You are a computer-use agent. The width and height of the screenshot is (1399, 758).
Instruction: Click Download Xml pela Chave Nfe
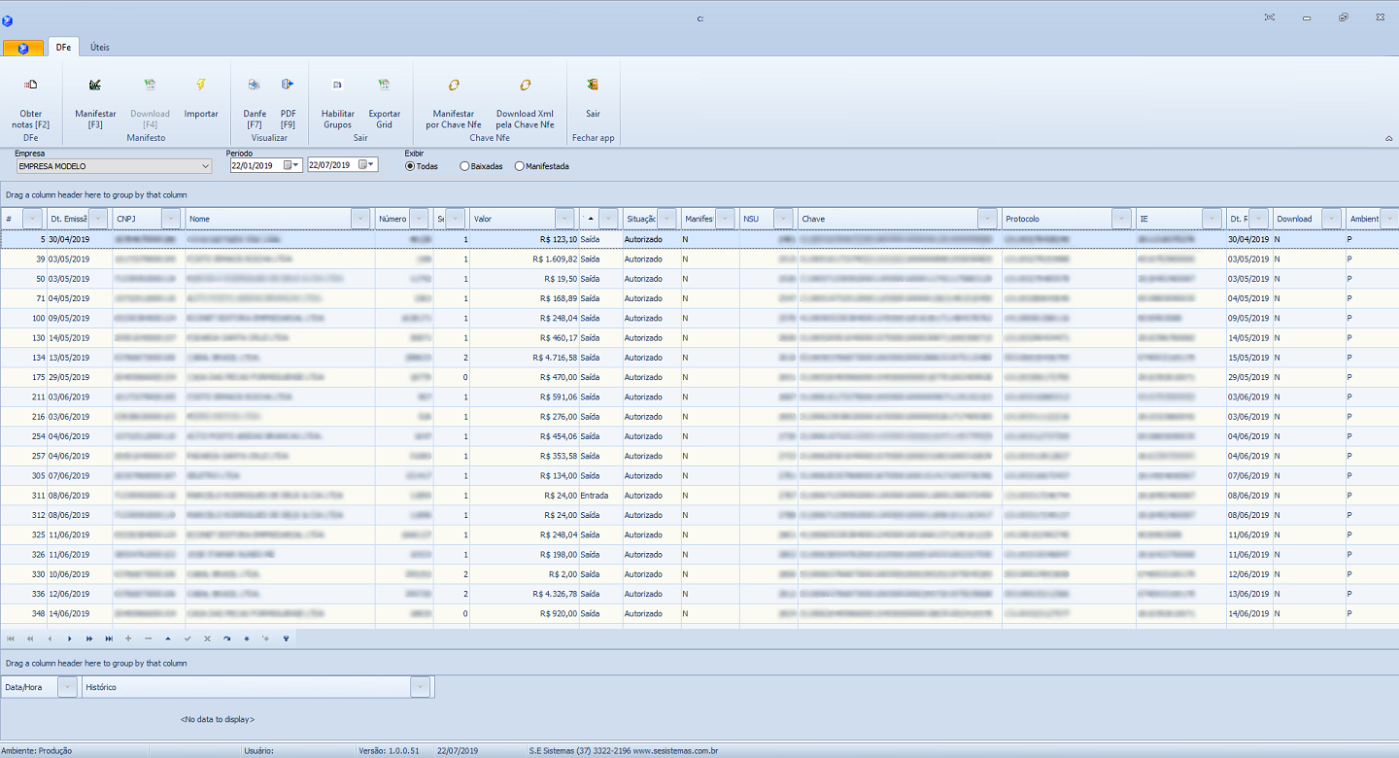click(525, 86)
